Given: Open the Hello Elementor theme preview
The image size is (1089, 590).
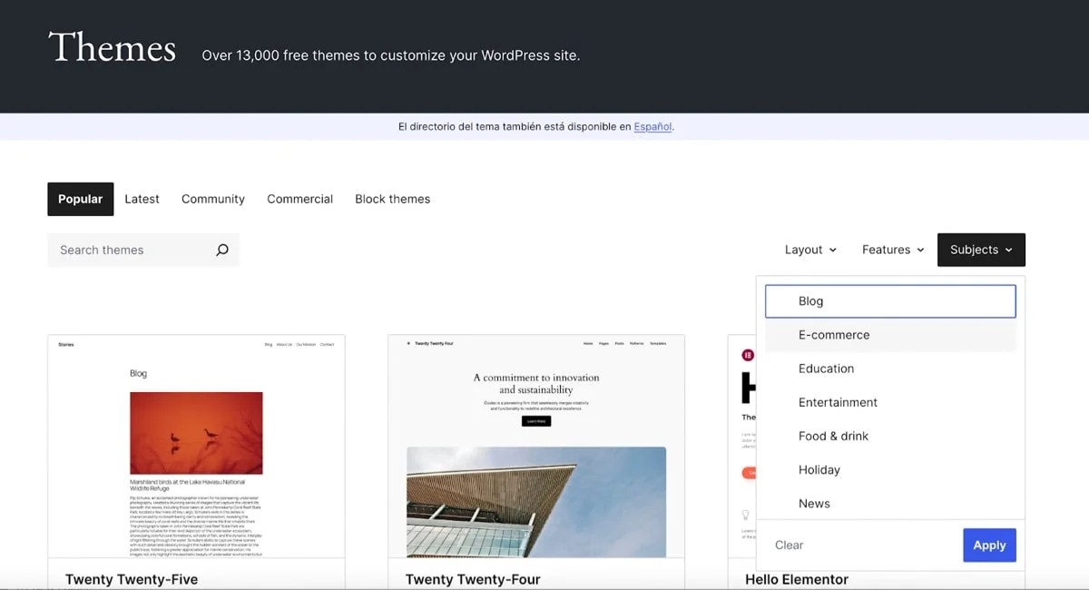Looking at the screenshot, I should [741, 446].
